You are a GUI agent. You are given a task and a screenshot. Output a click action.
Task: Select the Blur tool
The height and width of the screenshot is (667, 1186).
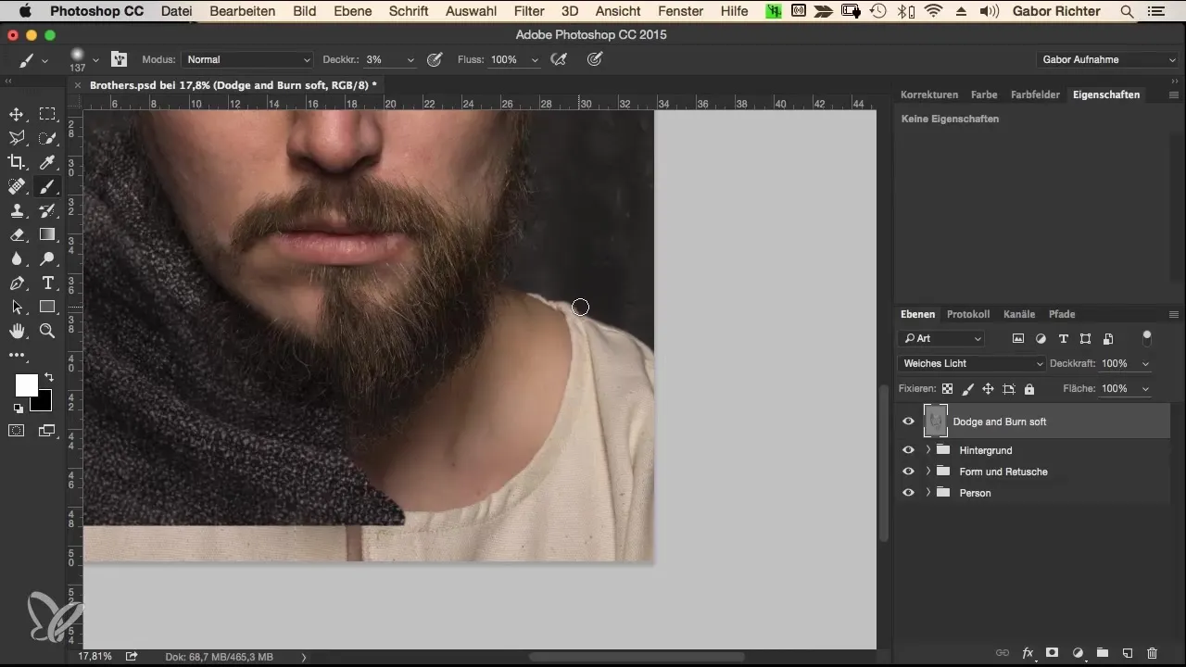pos(17,258)
